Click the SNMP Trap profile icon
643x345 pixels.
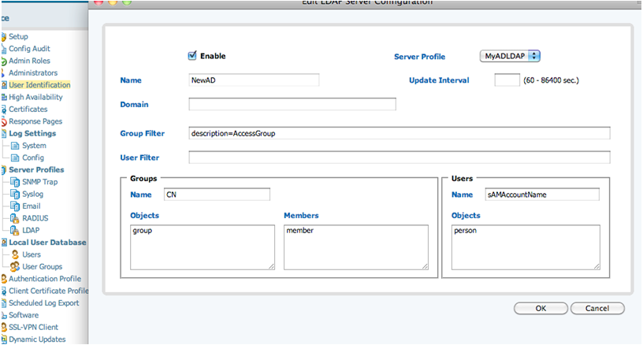tap(15, 182)
